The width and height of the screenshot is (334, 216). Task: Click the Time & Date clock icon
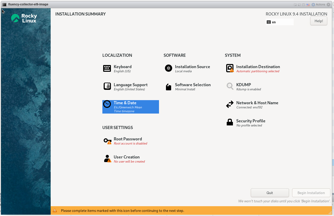107,104
